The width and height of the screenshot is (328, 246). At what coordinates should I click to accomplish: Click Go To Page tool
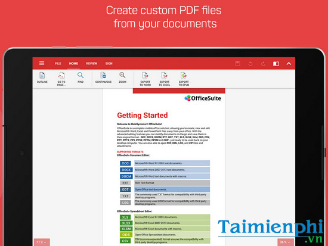tap(61, 79)
